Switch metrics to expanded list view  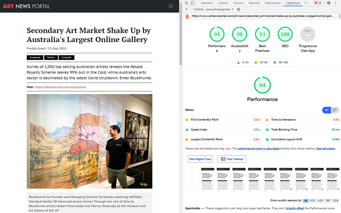(x=335, y=110)
